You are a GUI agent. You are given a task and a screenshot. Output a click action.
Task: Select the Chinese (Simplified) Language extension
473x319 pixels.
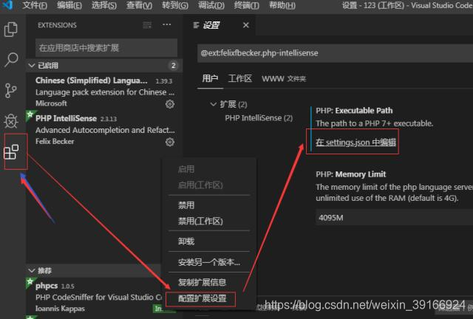pos(104,92)
